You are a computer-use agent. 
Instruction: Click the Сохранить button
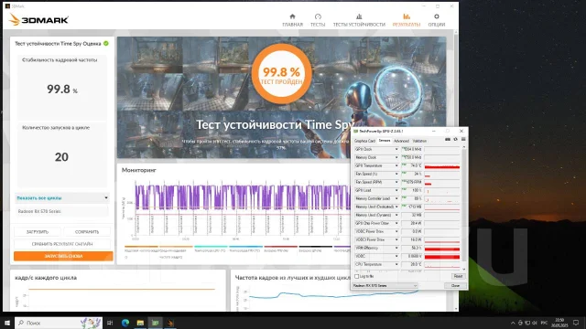point(87,231)
